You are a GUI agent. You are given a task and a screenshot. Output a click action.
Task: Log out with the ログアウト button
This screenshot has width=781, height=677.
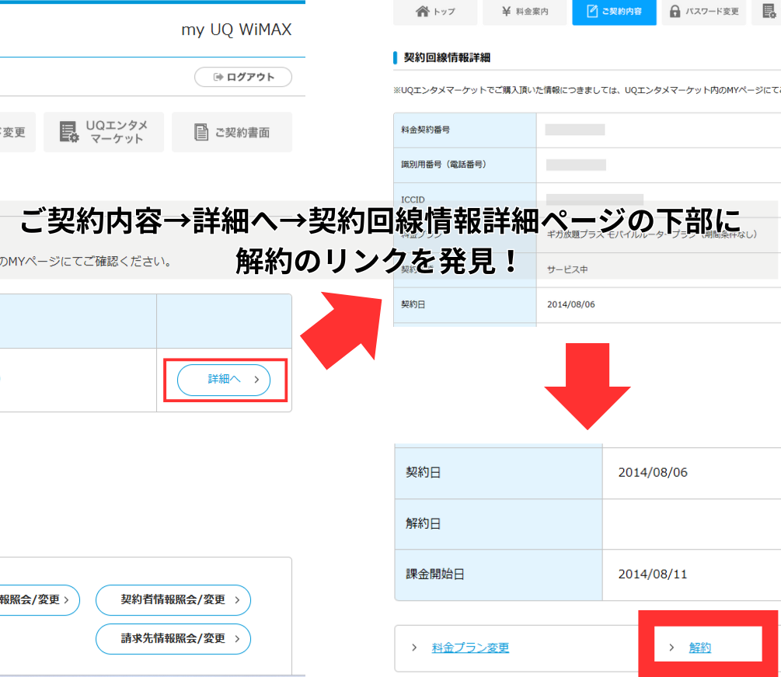tap(243, 77)
